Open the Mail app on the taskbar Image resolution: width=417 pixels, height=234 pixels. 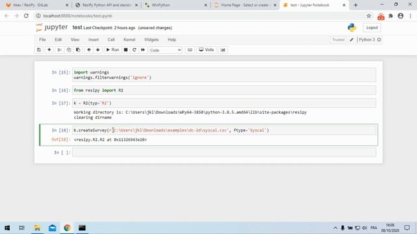tap(52, 227)
